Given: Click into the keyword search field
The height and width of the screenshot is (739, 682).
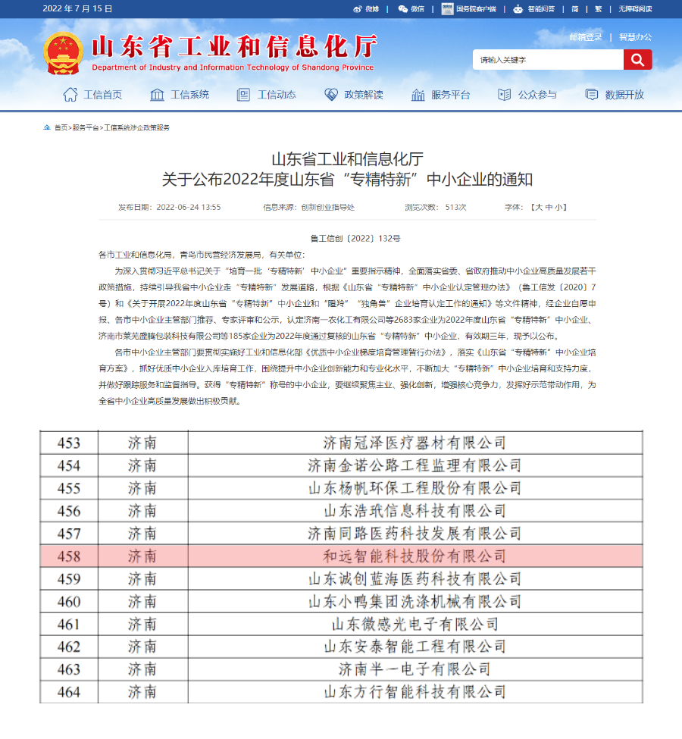Looking at the screenshot, I should coord(548,60).
